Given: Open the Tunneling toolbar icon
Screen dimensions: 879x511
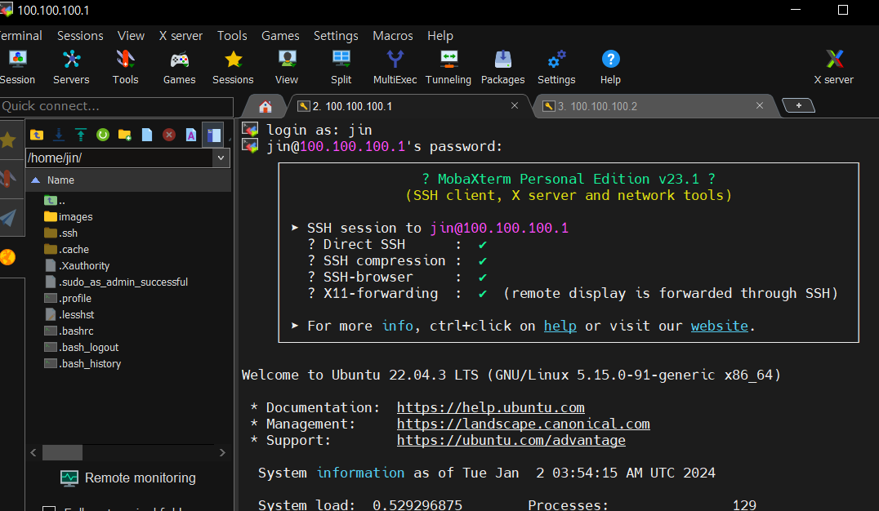Looking at the screenshot, I should pyautogui.click(x=448, y=67).
